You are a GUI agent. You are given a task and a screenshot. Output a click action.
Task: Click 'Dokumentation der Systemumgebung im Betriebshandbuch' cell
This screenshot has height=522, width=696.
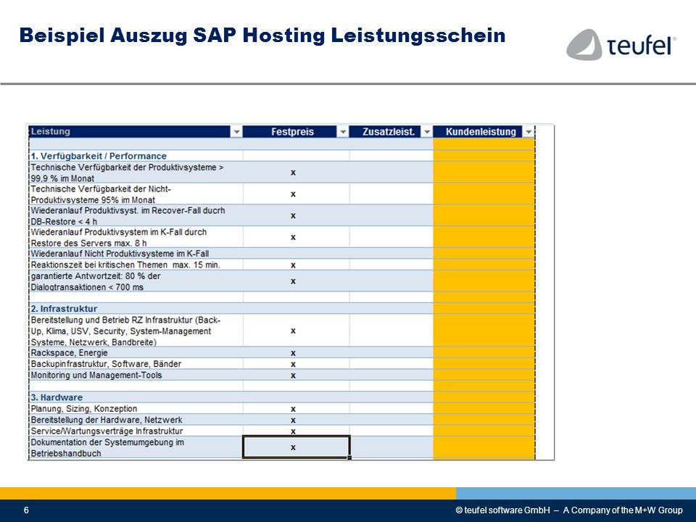136,447
